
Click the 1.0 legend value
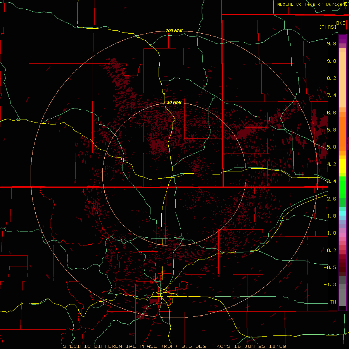pos(332,233)
